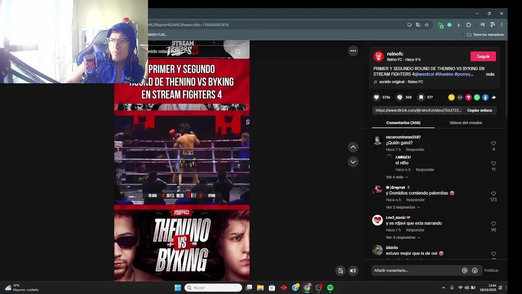522x294 pixels.
Task: Expand 'Ver 2 respuestas' under Greyrat's comment
Action: click(x=403, y=207)
